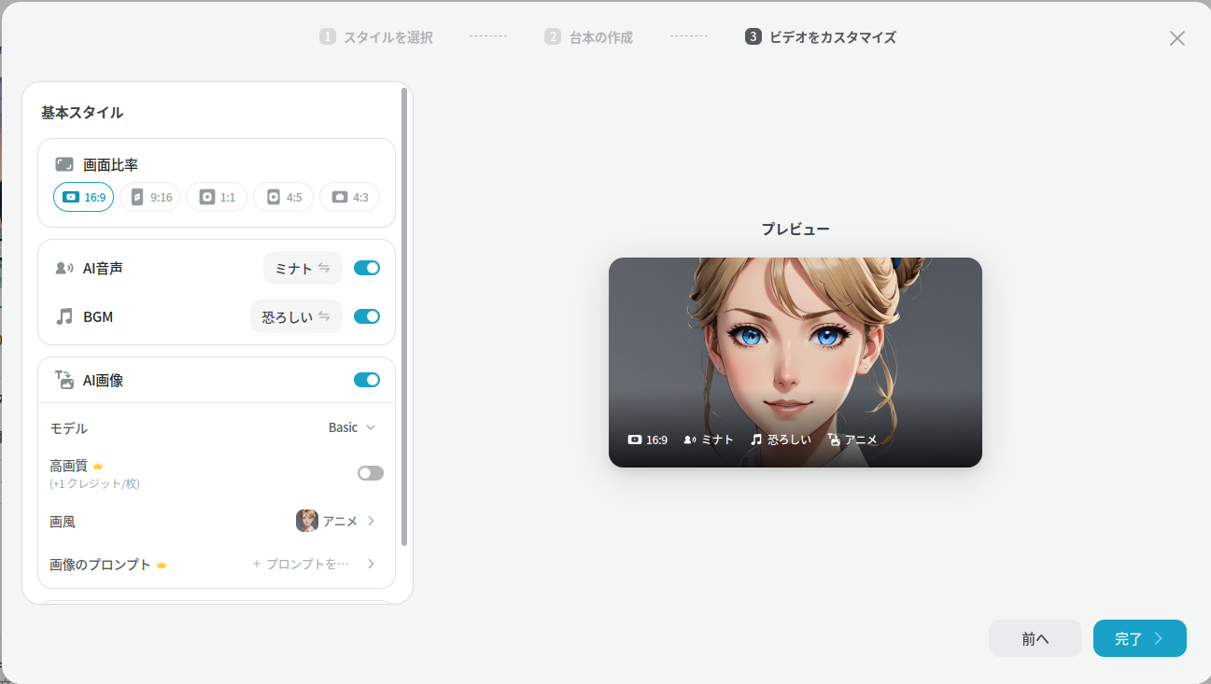Image resolution: width=1211 pixels, height=684 pixels.
Task: Expand the 画風 style chevron
Action: (x=371, y=521)
